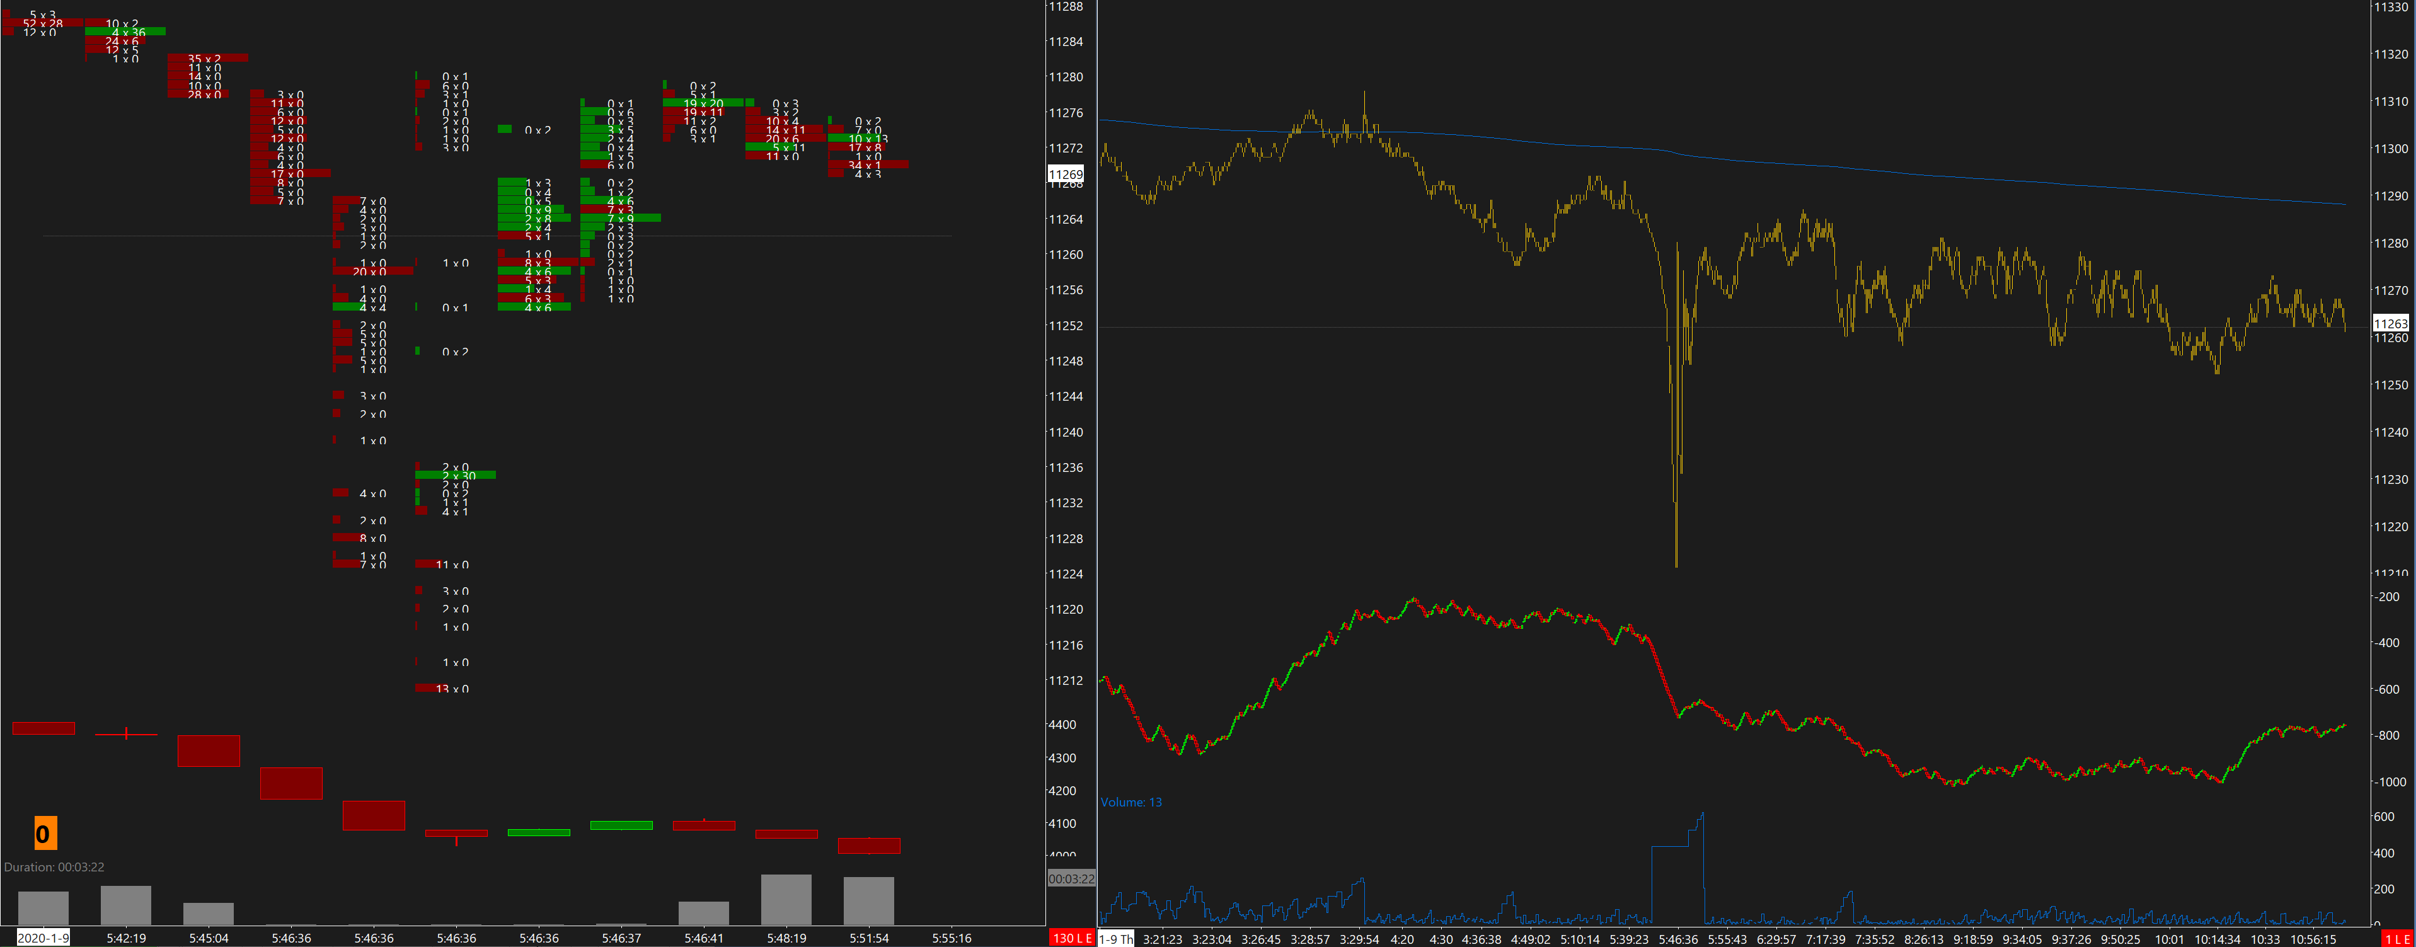Click the red '130 L E' status button
2416x947 pixels.
(1071, 938)
